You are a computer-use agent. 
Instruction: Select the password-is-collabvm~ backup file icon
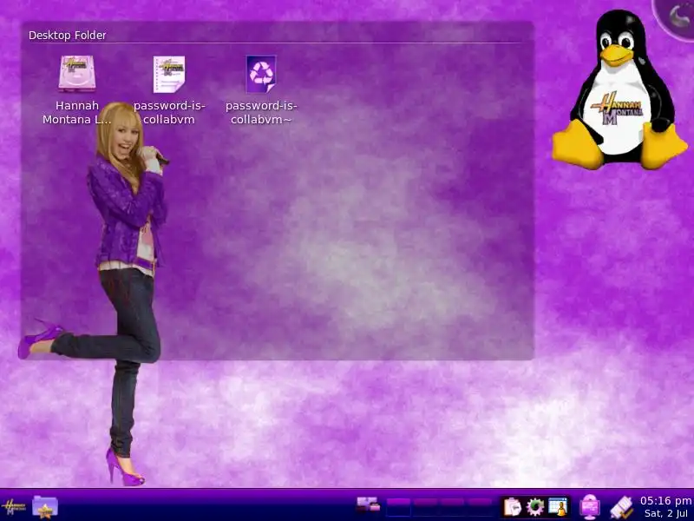pyautogui.click(x=261, y=74)
